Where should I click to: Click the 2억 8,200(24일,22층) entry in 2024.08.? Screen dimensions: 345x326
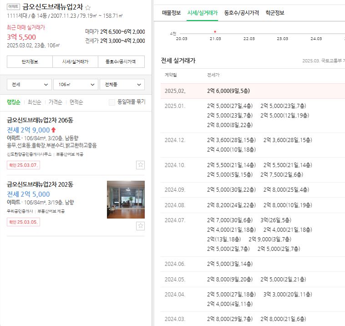coord(231,205)
